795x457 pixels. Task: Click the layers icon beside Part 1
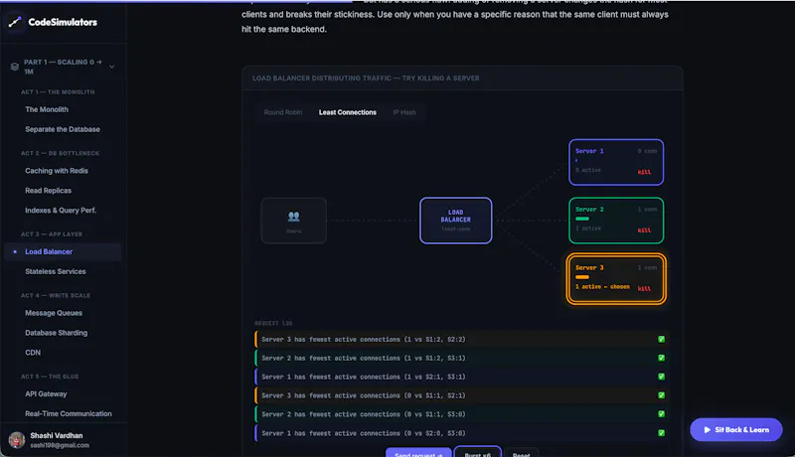(15, 67)
